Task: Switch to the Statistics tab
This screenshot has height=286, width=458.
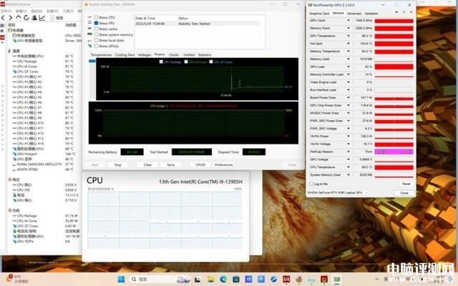Action: pos(205,55)
